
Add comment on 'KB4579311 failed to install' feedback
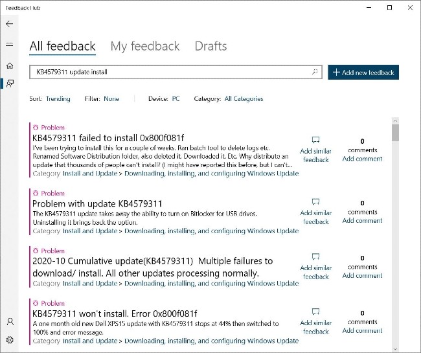(x=362, y=159)
